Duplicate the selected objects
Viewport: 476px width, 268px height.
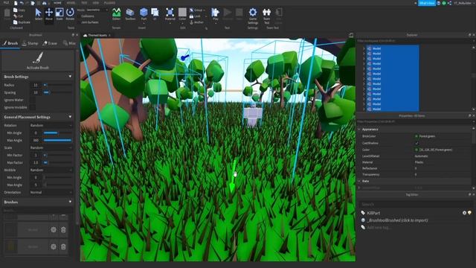pyautogui.click(x=22, y=22)
